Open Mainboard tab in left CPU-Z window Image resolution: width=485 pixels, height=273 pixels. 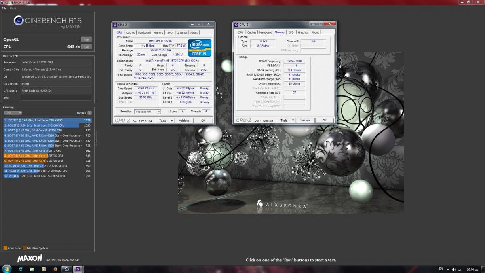tap(144, 32)
